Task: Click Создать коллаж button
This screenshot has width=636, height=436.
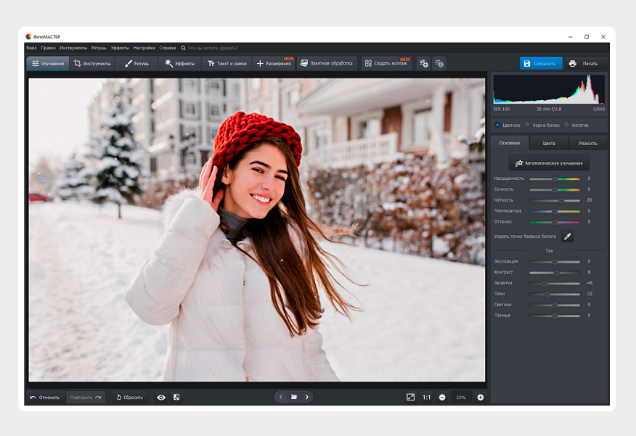Action: (387, 63)
